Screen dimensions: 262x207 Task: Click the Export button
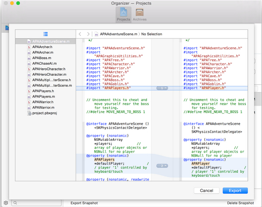point(235,191)
